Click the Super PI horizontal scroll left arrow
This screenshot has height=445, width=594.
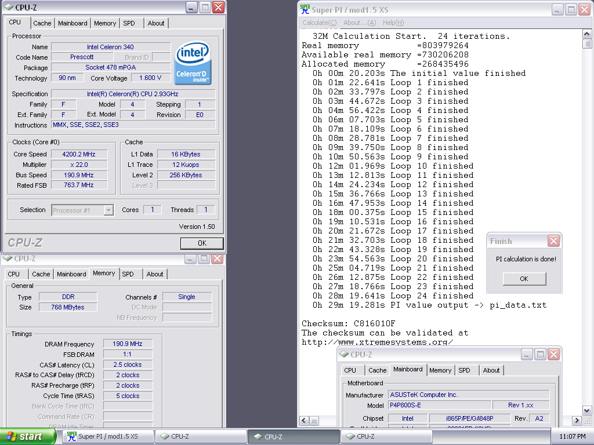pyautogui.click(x=304, y=421)
